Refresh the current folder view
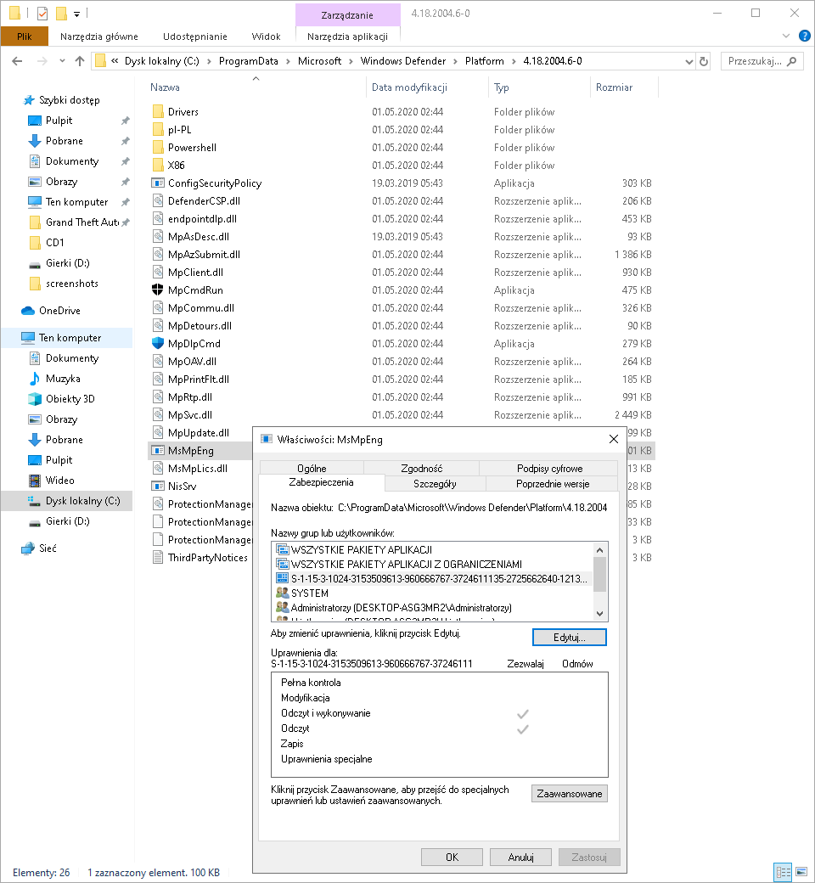 point(704,61)
